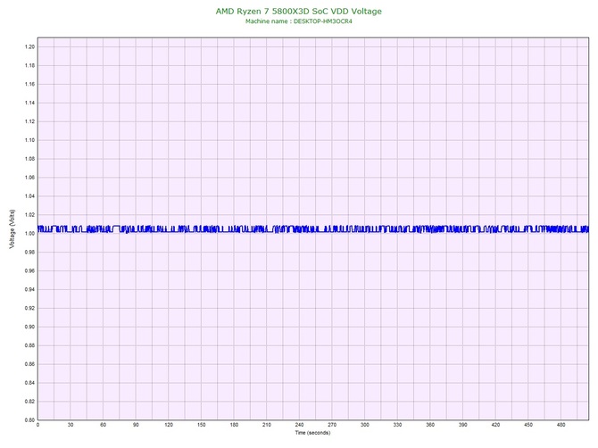Click the 0.80 y-axis tick label
This screenshot has width=598, height=448.
click(x=29, y=420)
